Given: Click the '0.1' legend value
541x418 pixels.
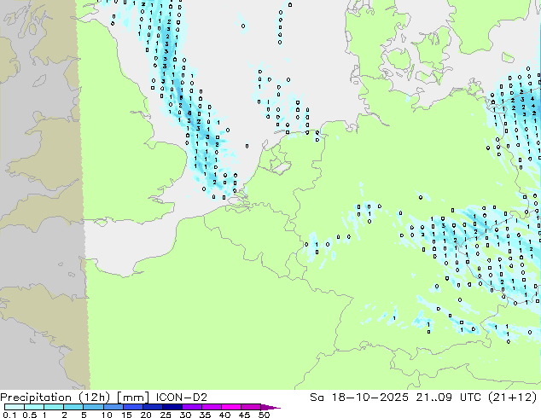Looking at the screenshot, I should pyautogui.click(x=9, y=415).
